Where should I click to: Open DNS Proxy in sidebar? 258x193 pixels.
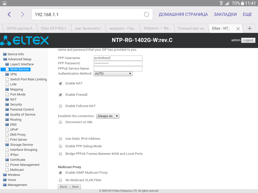point(18,135)
